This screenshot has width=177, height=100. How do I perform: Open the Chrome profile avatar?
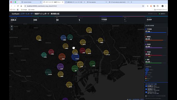pos(162,6)
